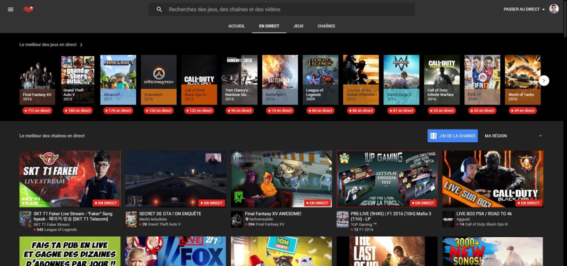Open the Watch Dogs 2 game card
Screen dimensions: 567x266
coord(402,80)
